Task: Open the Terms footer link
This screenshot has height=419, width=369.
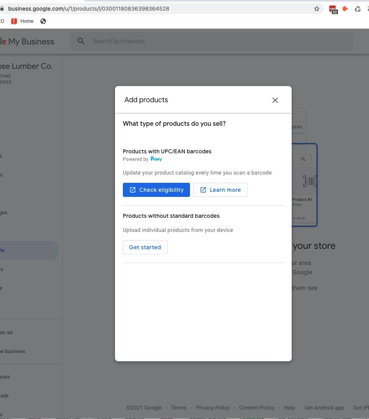Action: [x=179, y=408]
